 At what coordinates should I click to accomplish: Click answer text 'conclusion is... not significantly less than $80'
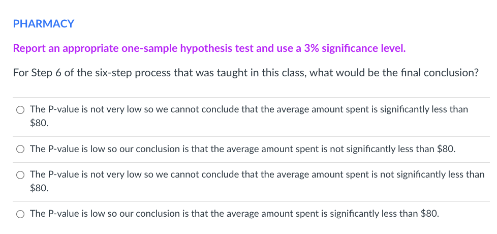243,149
